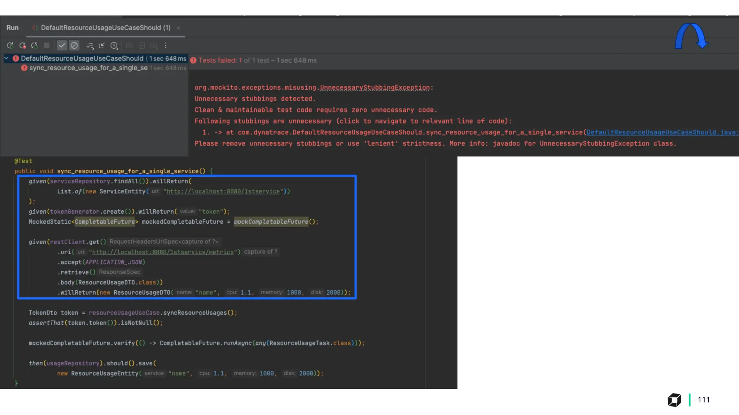Select the sync_resource_usage_for_a_single_se test

pyautogui.click(x=88, y=68)
